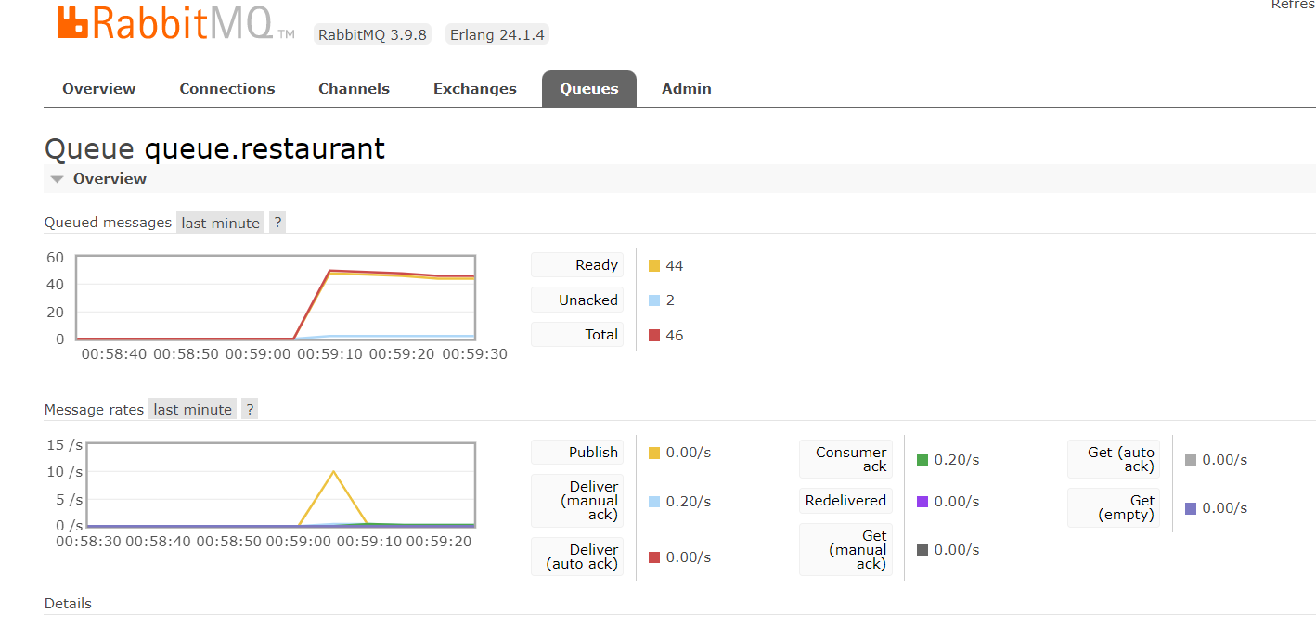This screenshot has width=1316, height=626.
Task: Open the Admin tab
Action: tap(687, 89)
